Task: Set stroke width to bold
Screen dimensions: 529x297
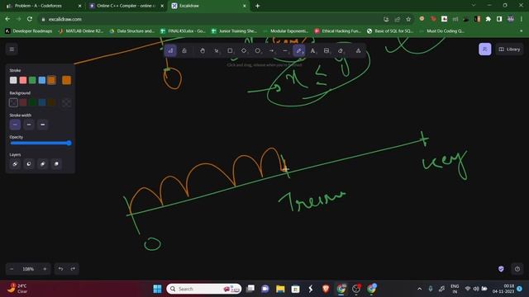Action: [x=29, y=125]
